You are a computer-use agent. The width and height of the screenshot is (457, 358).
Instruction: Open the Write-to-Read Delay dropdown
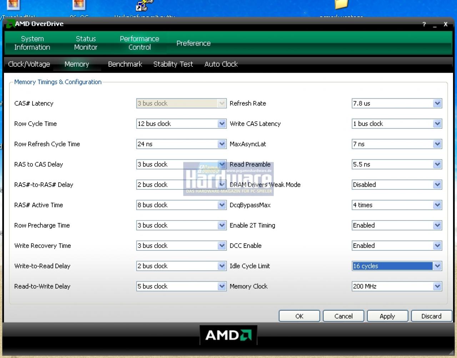[181, 266]
